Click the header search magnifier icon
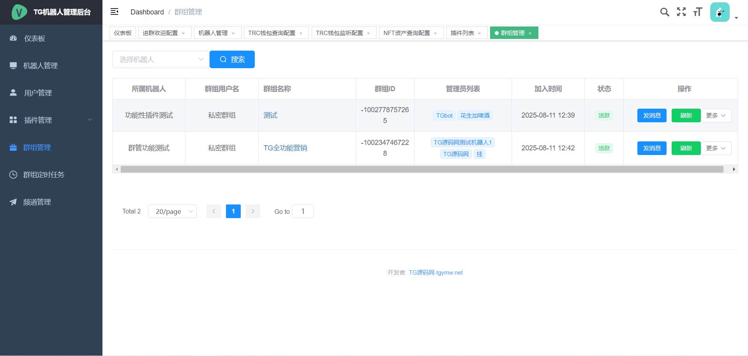This screenshot has height=356, width=748. tap(665, 12)
